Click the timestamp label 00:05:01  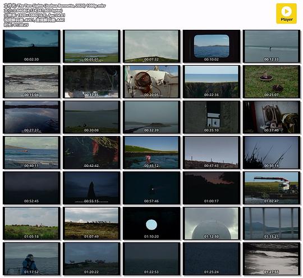[x=91, y=59]
